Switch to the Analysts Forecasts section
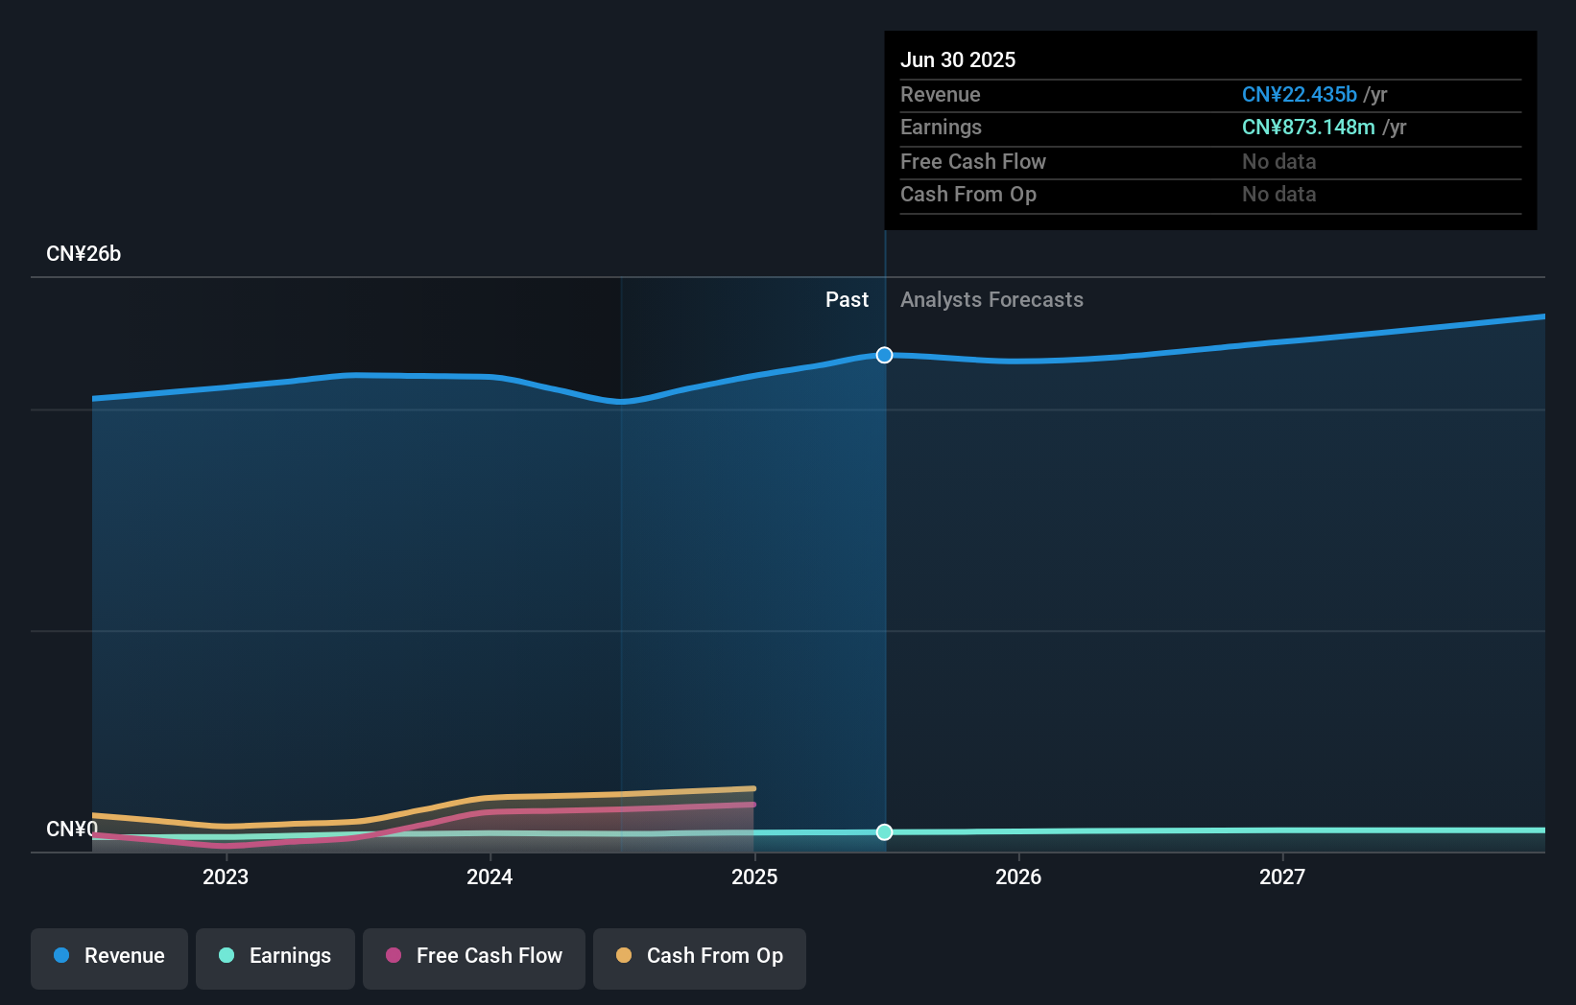The width and height of the screenshot is (1576, 1005). (x=991, y=299)
